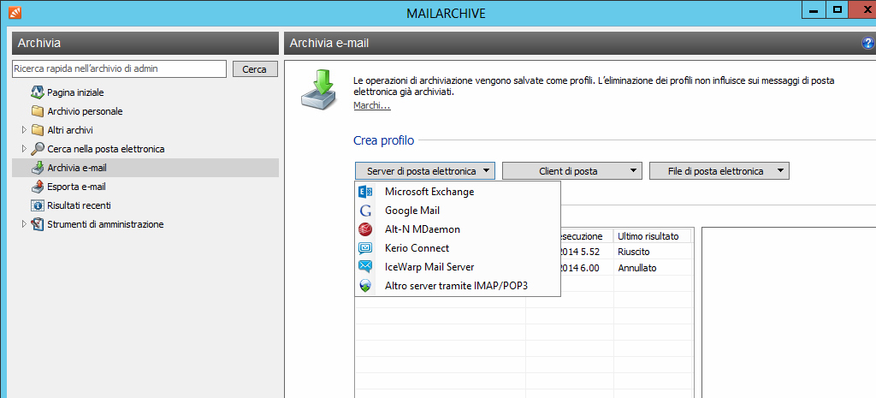Click the Risultati recenti info icon

(38, 205)
